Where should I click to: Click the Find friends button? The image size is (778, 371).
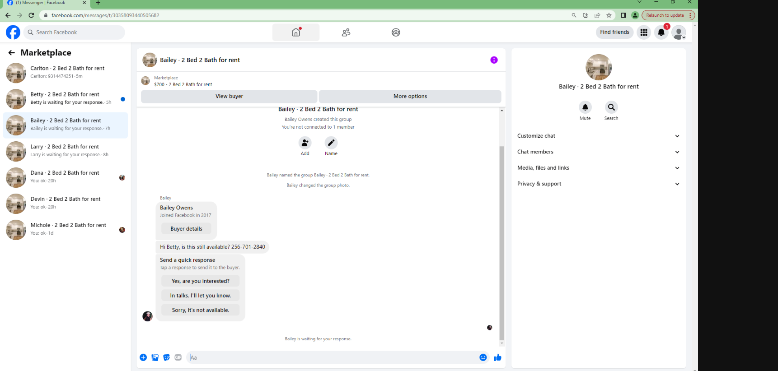coord(614,32)
